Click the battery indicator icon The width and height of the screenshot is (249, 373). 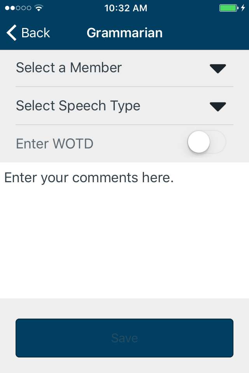click(x=229, y=8)
